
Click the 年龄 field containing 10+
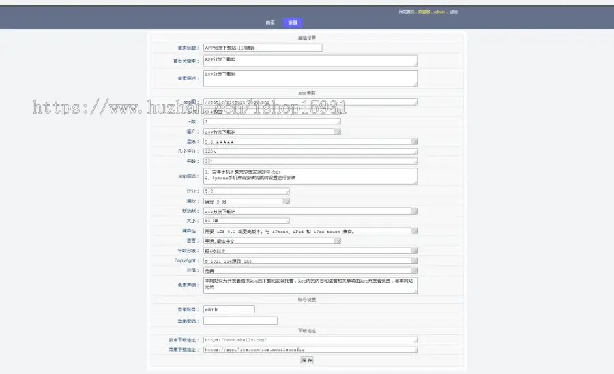(x=310, y=161)
